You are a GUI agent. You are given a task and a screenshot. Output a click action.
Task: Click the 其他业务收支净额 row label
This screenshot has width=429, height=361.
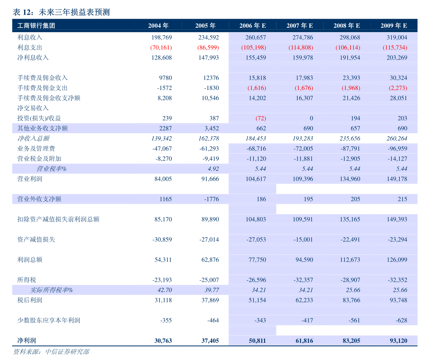coord(42,128)
